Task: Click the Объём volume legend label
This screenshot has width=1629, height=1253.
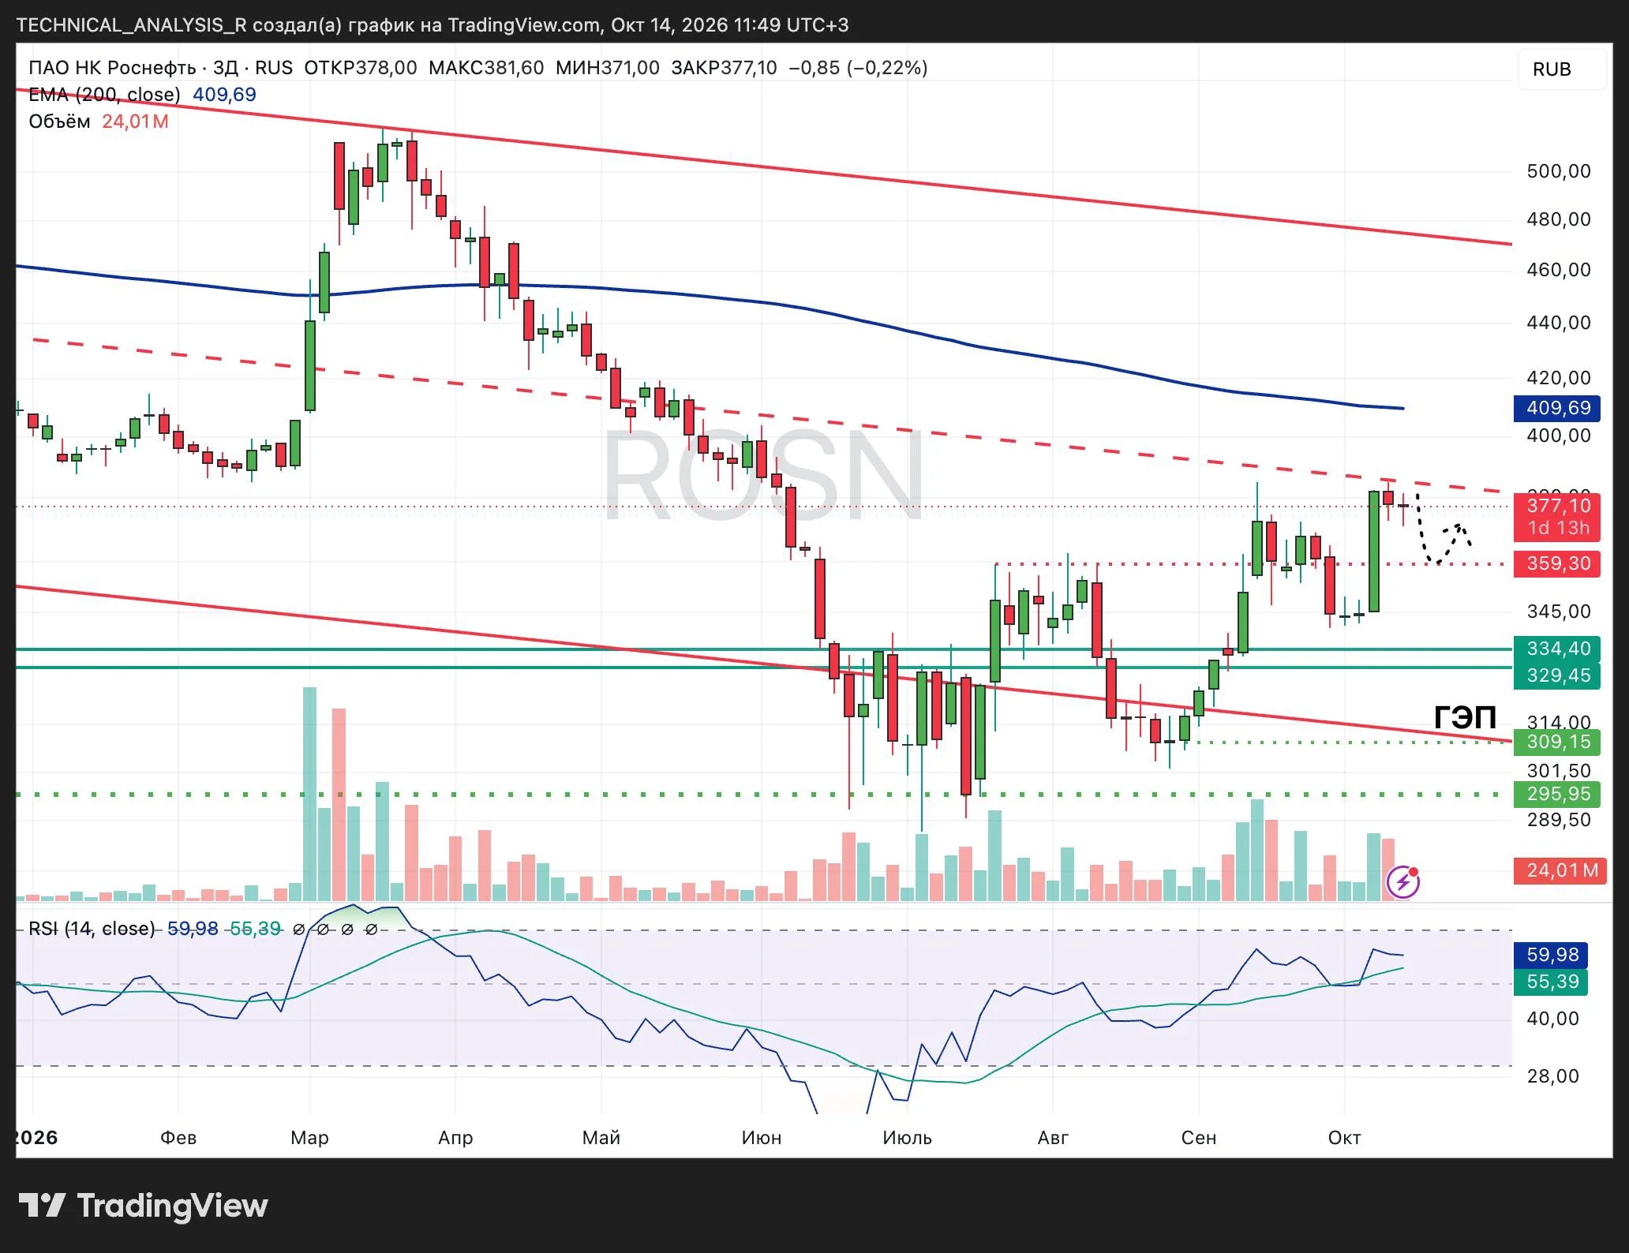Action: point(59,122)
